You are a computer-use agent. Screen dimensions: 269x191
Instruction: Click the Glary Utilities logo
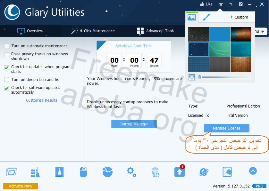[12, 12]
